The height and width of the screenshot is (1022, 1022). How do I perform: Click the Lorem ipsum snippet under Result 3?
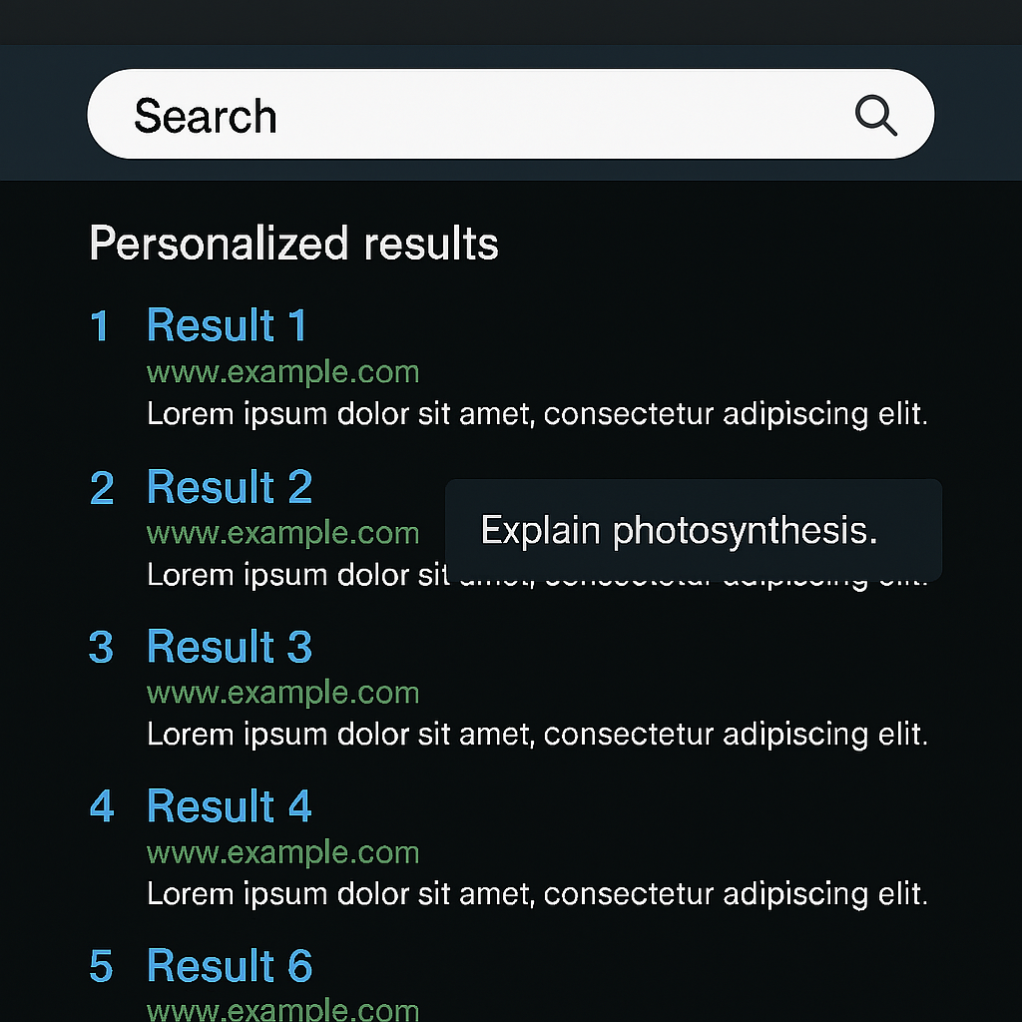pos(537,735)
